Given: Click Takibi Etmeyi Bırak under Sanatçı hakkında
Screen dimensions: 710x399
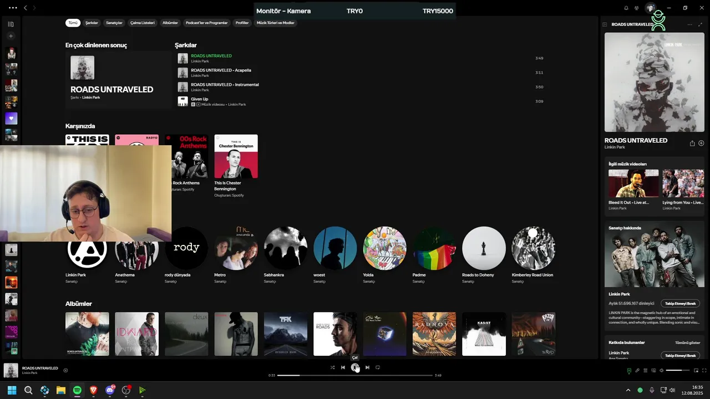Looking at the screenshot, I should (x=681, y=304).
